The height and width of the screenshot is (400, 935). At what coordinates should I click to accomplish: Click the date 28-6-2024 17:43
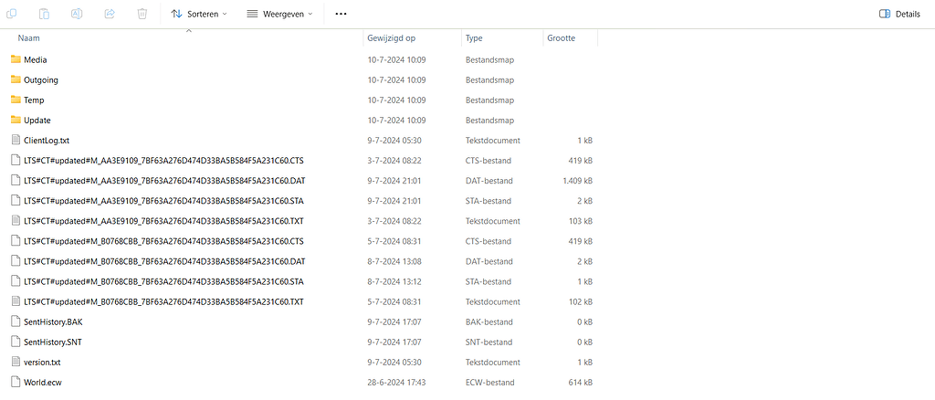tap(396, 382)
